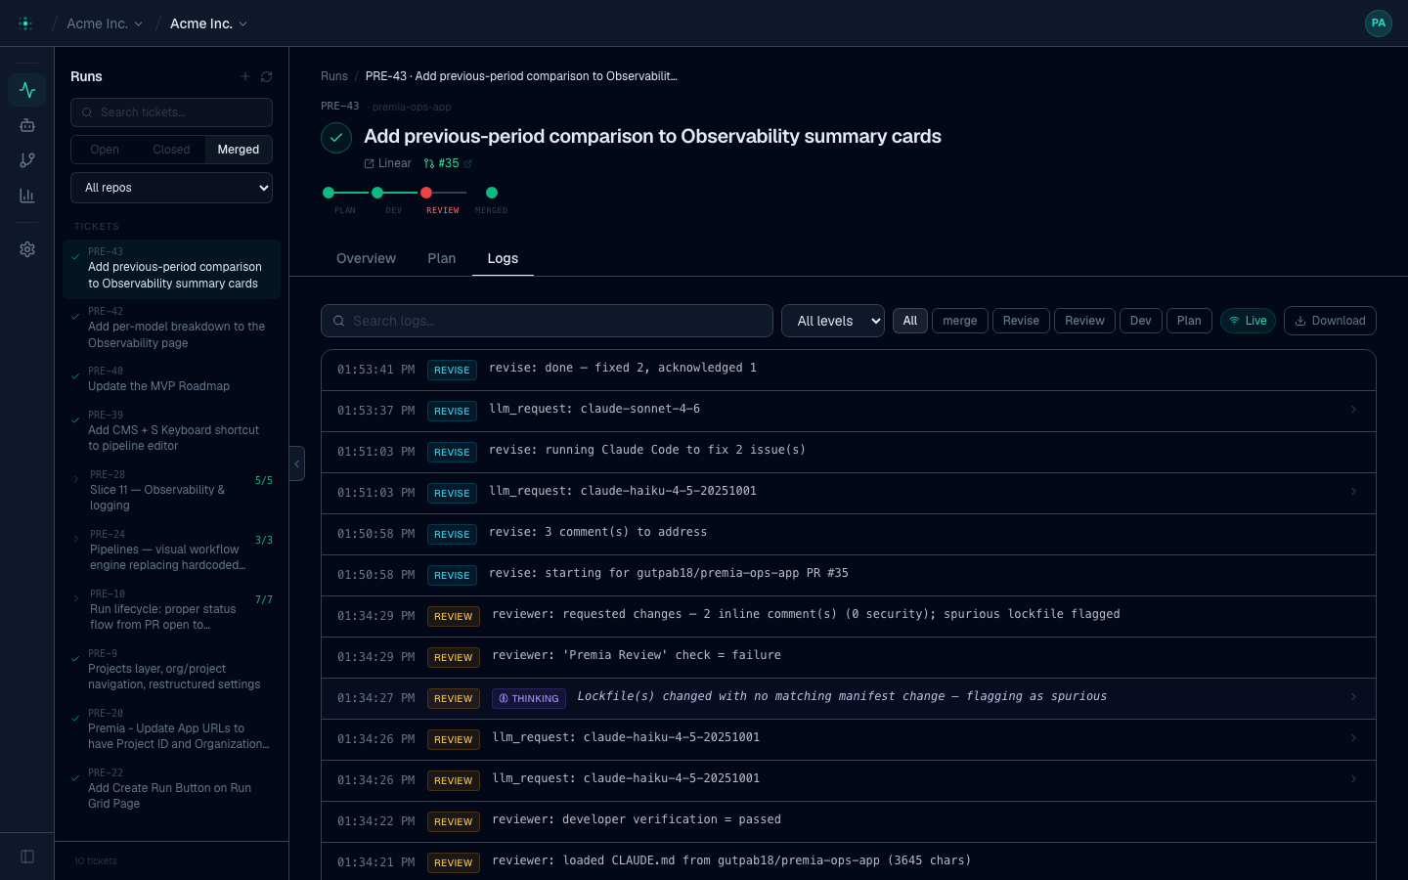The height and width of the screenshot is (880, 1408).
Task: Click the DEV stage dot
Action: (377, 193)
